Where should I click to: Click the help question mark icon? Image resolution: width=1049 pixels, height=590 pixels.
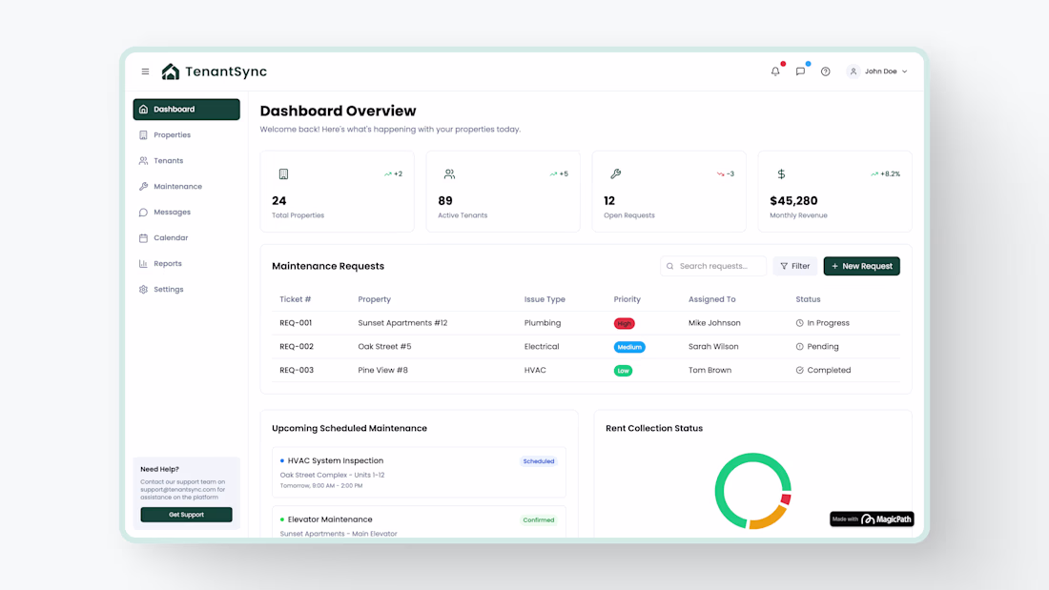point(826,71)
